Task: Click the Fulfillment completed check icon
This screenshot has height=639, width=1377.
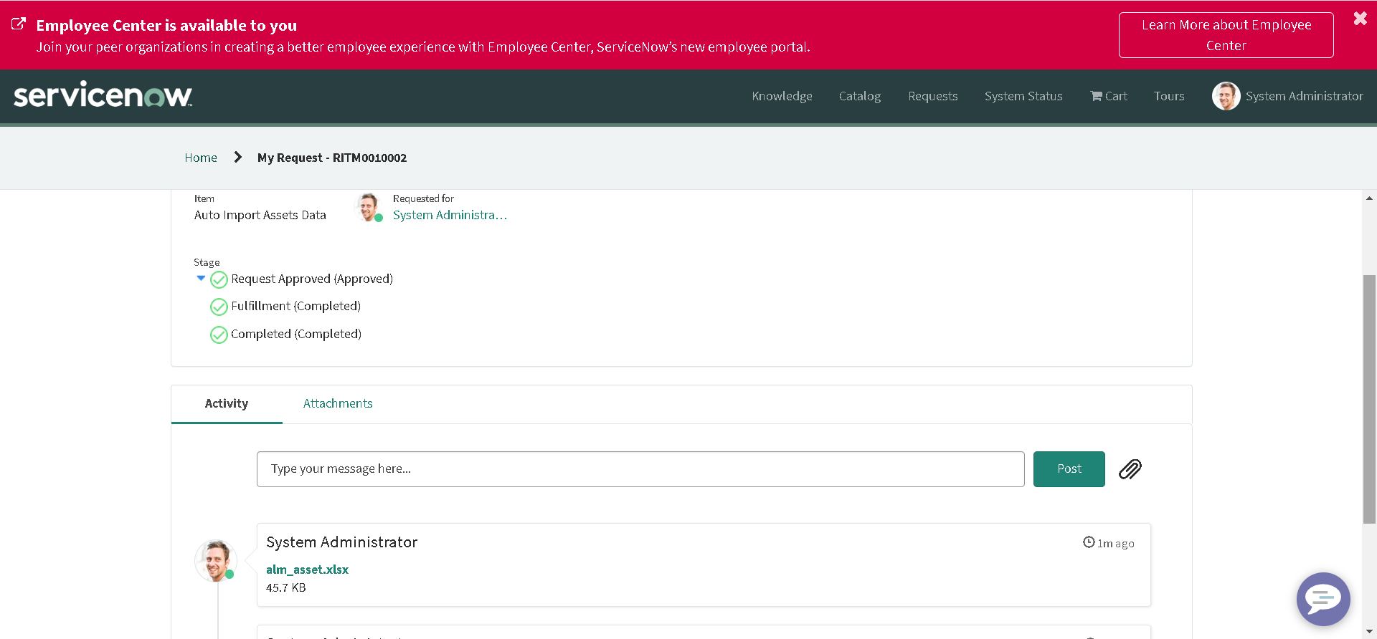Action: tap(219, 307)
